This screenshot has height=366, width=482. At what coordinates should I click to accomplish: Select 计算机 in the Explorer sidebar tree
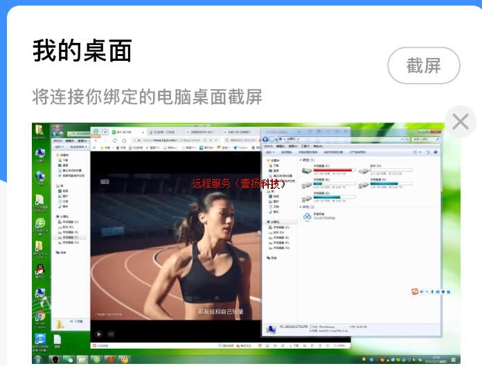[274, 221]
